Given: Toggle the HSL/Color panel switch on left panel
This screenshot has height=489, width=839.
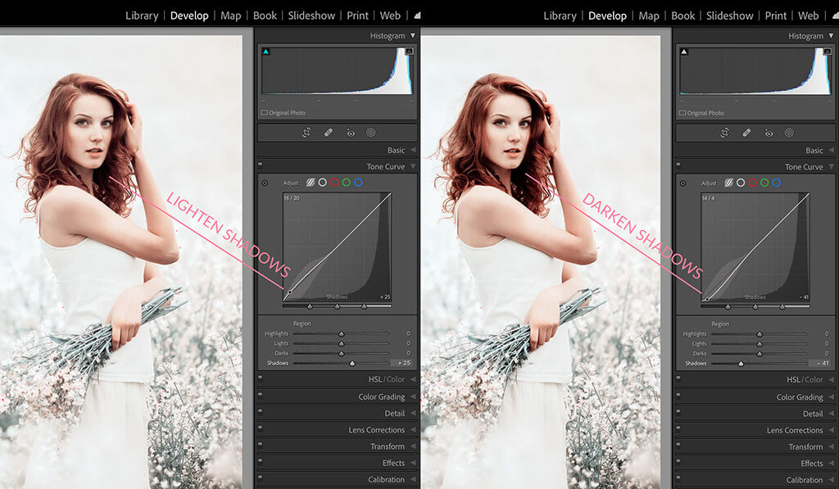Looking at the screenshot, I should (x=261, y=378).
